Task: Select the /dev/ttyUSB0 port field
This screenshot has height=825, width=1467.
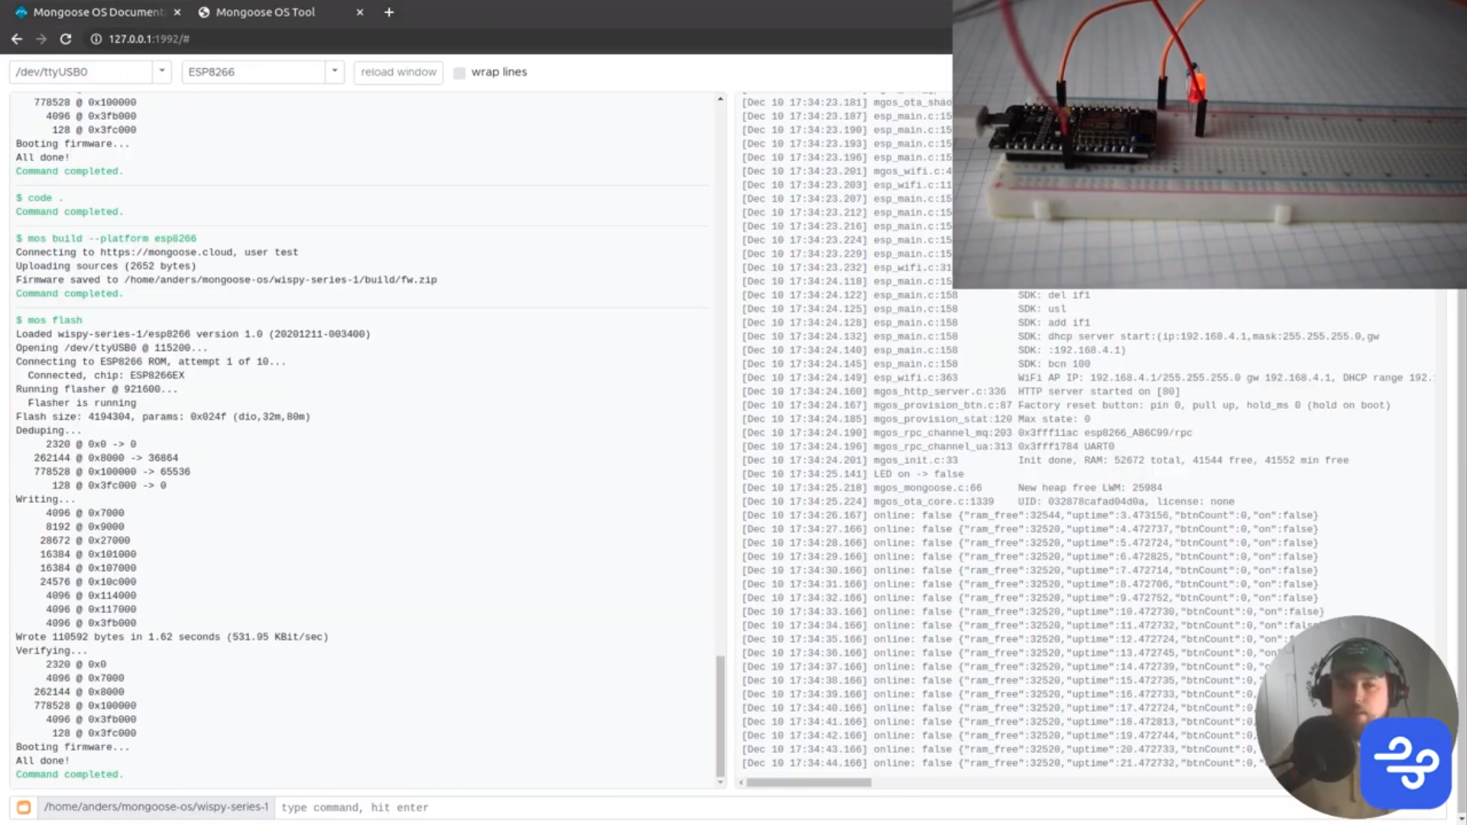Action: pyautogui.click(x=81, y=72)
